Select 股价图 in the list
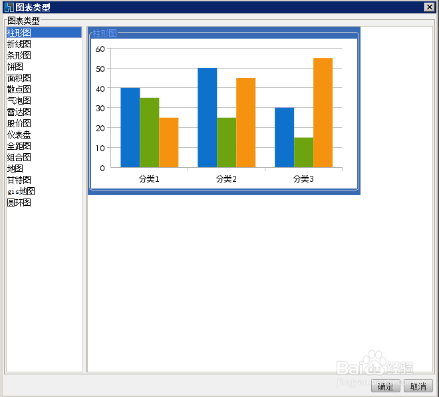 click(x=44, y=123)
